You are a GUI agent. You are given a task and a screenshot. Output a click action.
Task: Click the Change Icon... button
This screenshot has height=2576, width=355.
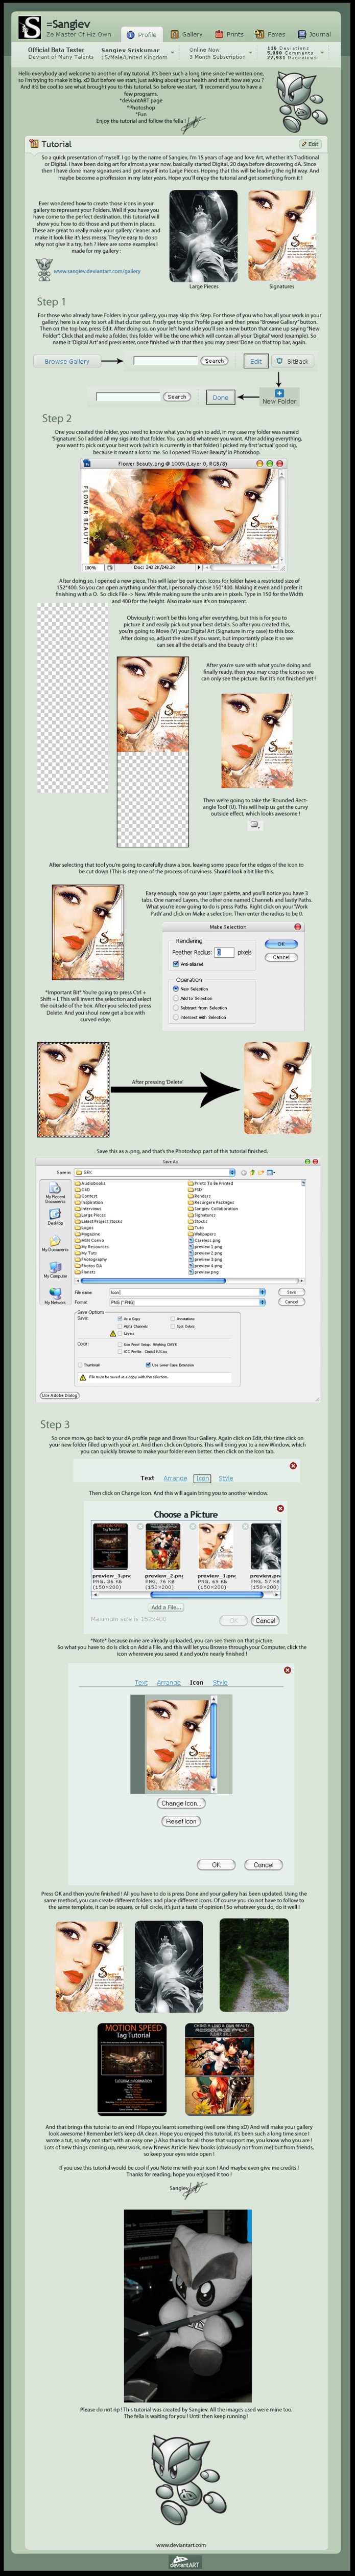(x=180, y=1803)
